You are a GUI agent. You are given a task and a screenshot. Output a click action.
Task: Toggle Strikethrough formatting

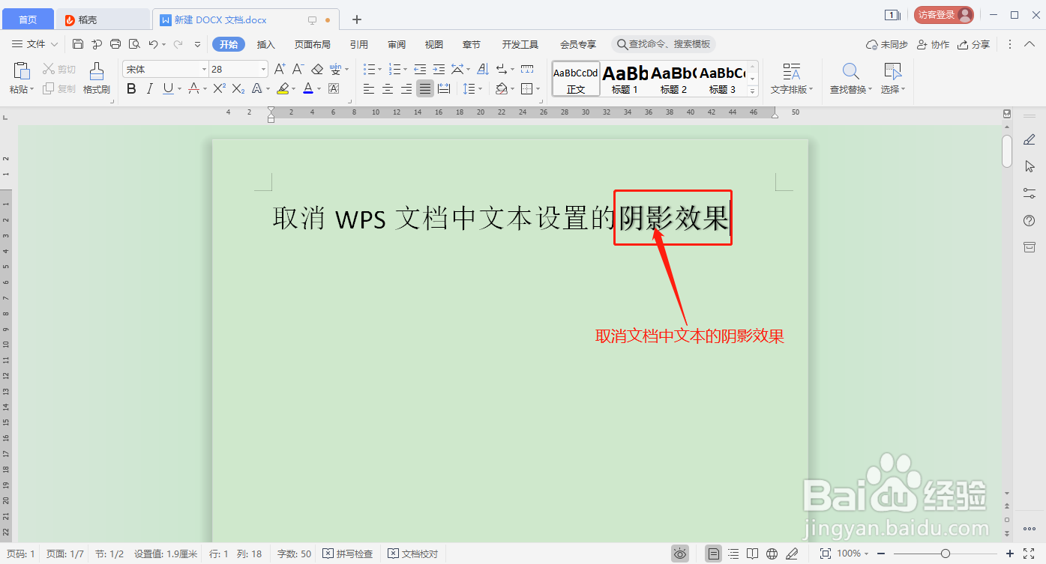click(x=193, y=89)
